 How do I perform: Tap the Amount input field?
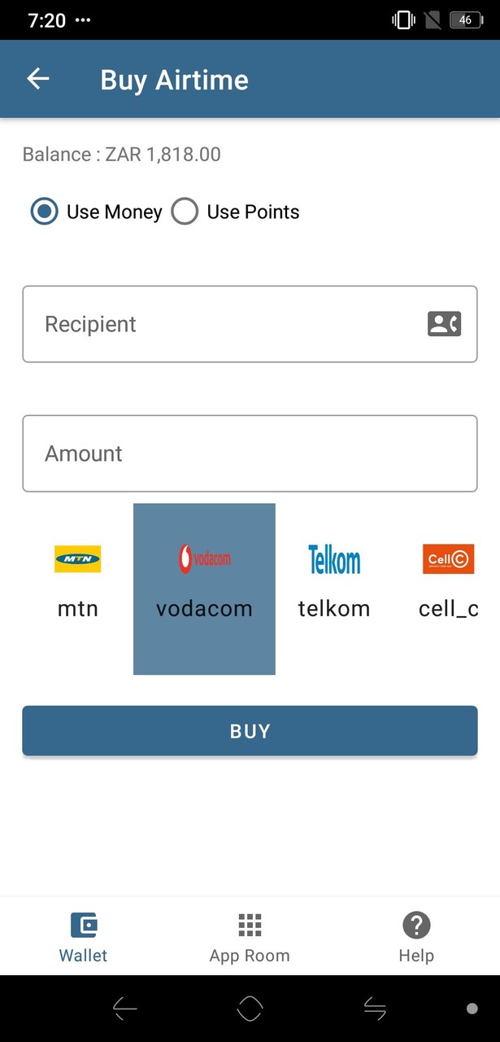[250, 453]
